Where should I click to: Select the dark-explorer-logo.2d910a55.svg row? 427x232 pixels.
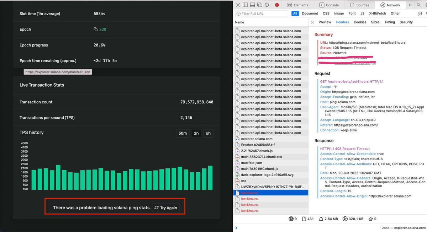pyautogui.click(x=271, y=175)
